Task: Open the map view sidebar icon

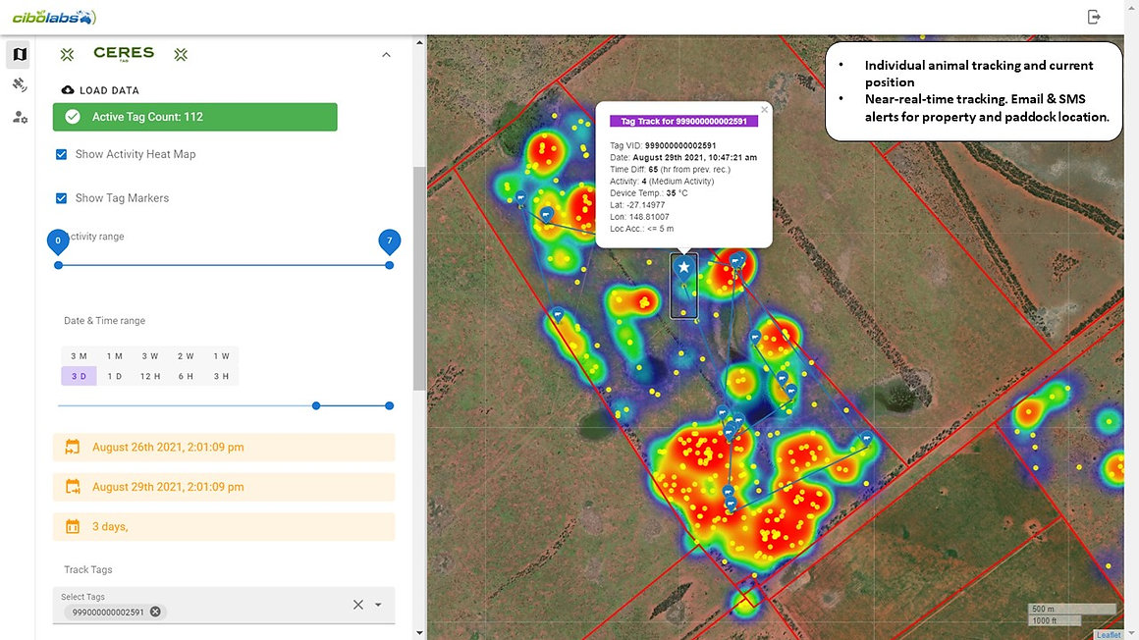Action: (x=20, y=55)
